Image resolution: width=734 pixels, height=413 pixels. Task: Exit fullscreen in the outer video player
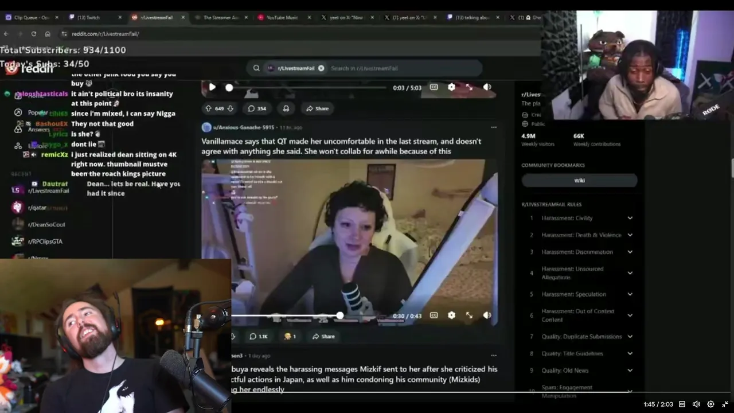725,404
